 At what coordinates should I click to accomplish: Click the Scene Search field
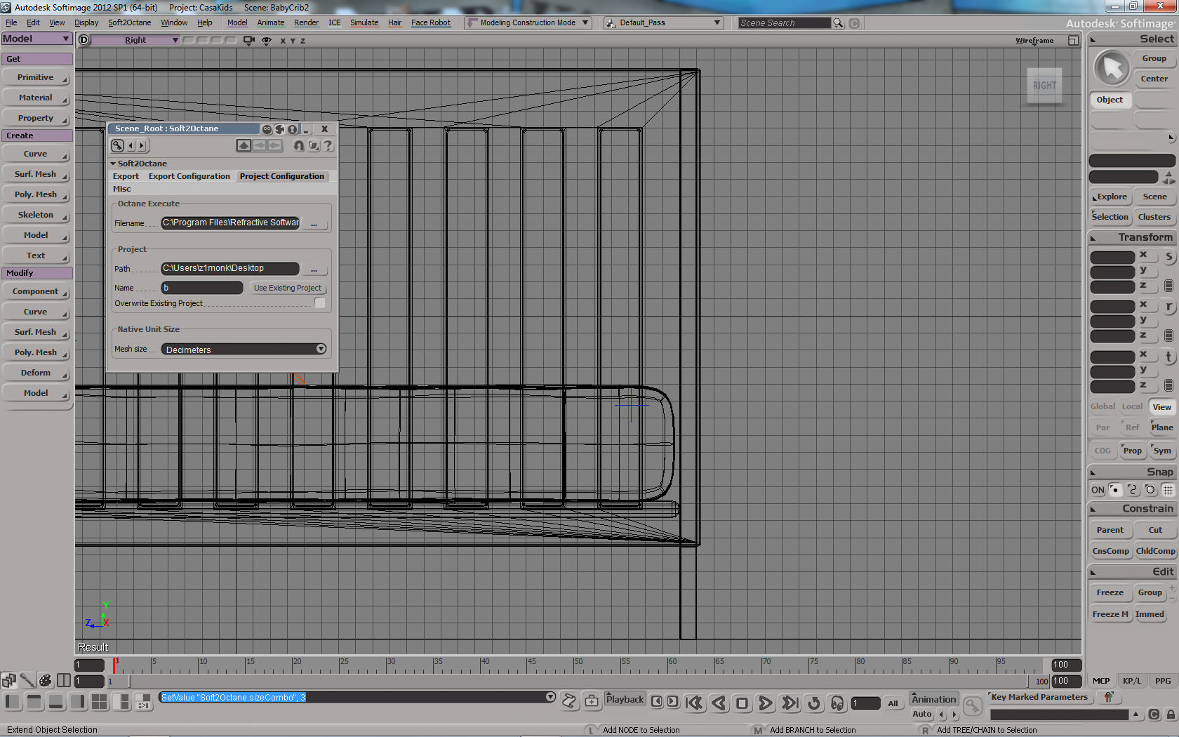tap(784, 23)
